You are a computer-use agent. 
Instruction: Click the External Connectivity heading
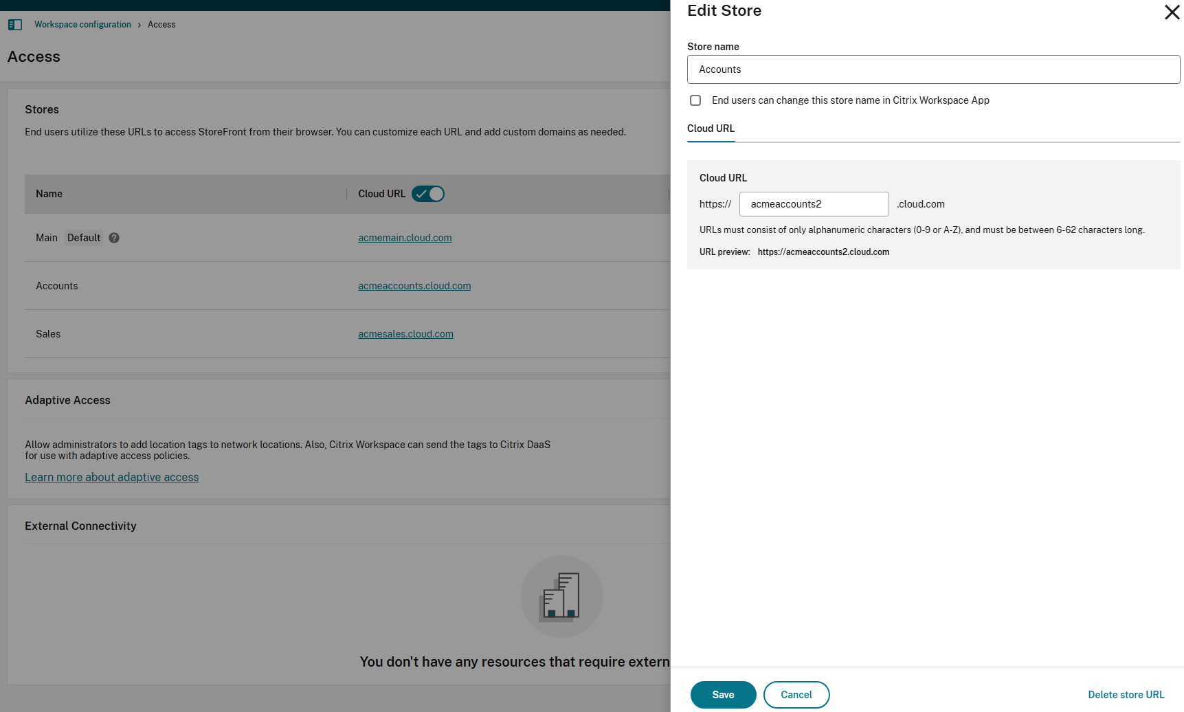point(80,526)
